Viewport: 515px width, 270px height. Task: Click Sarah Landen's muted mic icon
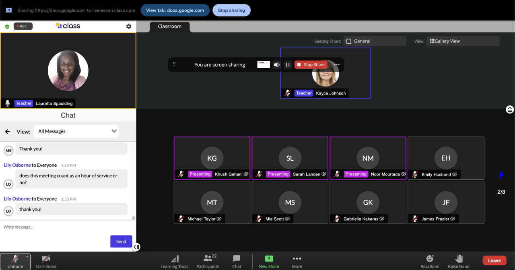coord(259,174)
